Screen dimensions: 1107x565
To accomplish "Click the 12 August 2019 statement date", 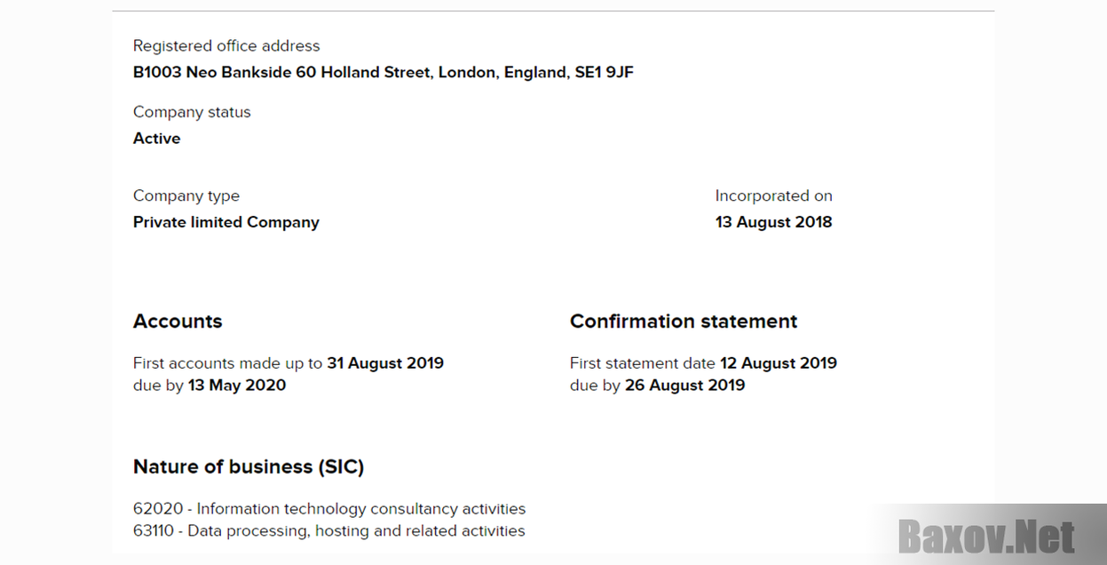I will 779,363.
